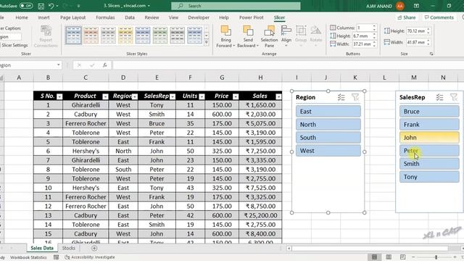
Task: Switch to the Stocks sheet tab
Action: coord(69,248)
